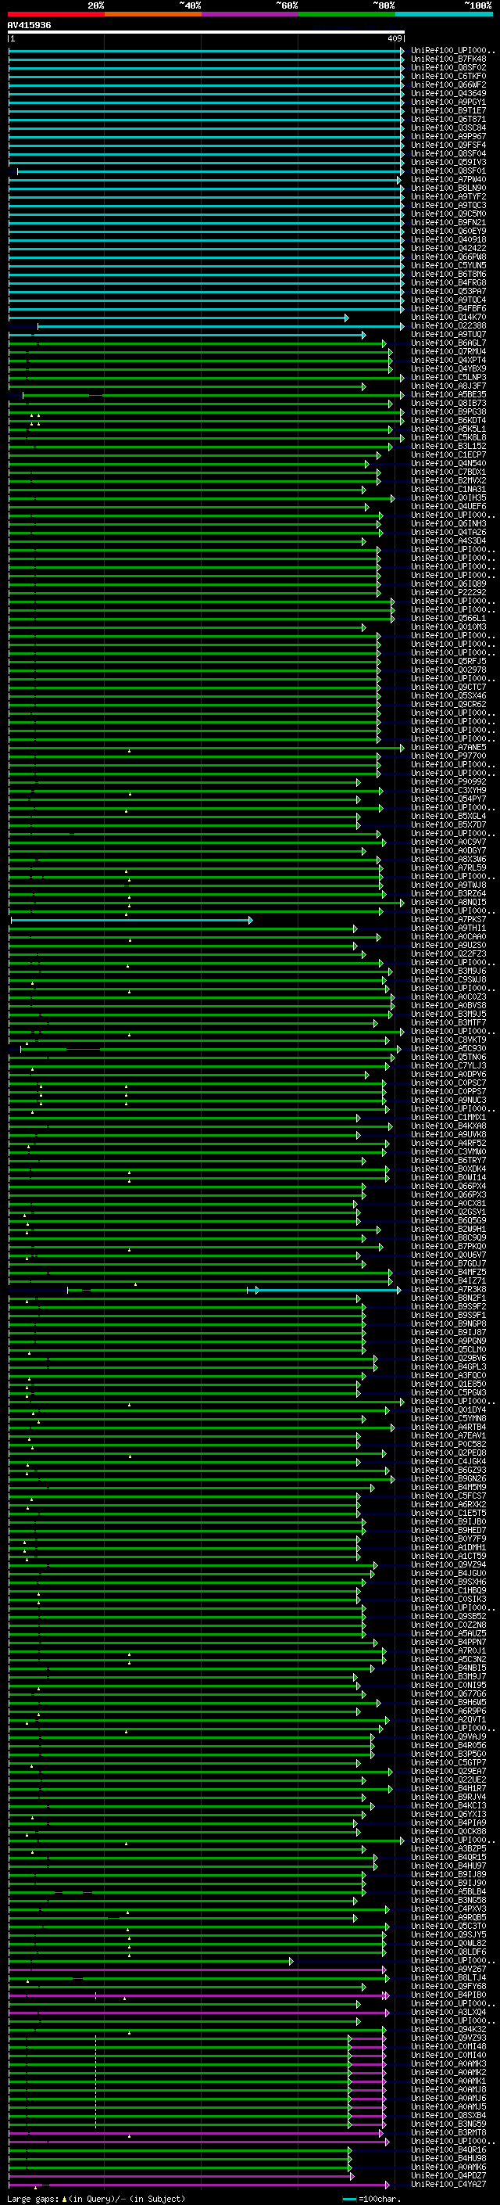Click the label UniRef100_A5C930
500x2205 pixels.
[x=448, y=1049]
